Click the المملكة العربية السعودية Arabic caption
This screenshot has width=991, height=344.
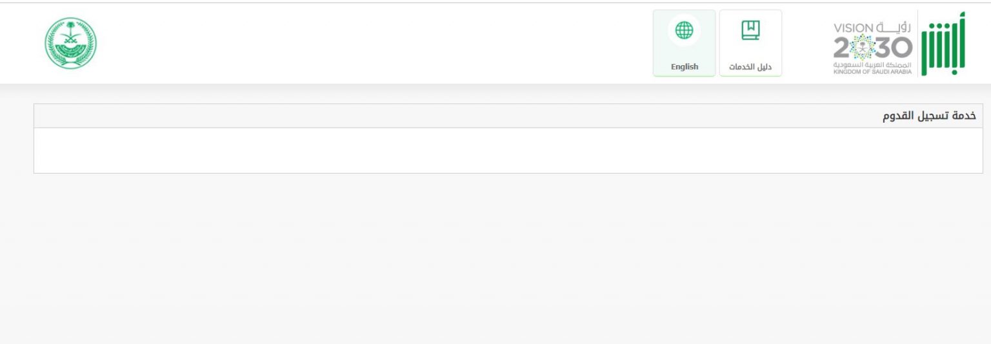click(873, 66)
